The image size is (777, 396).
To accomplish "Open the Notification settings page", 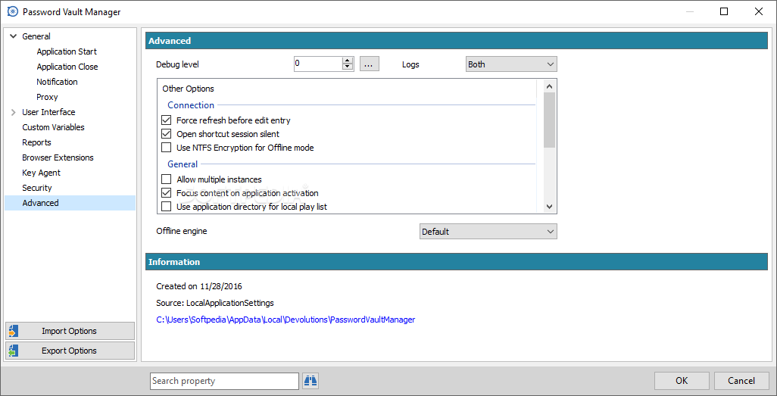I will coord(57,82).
